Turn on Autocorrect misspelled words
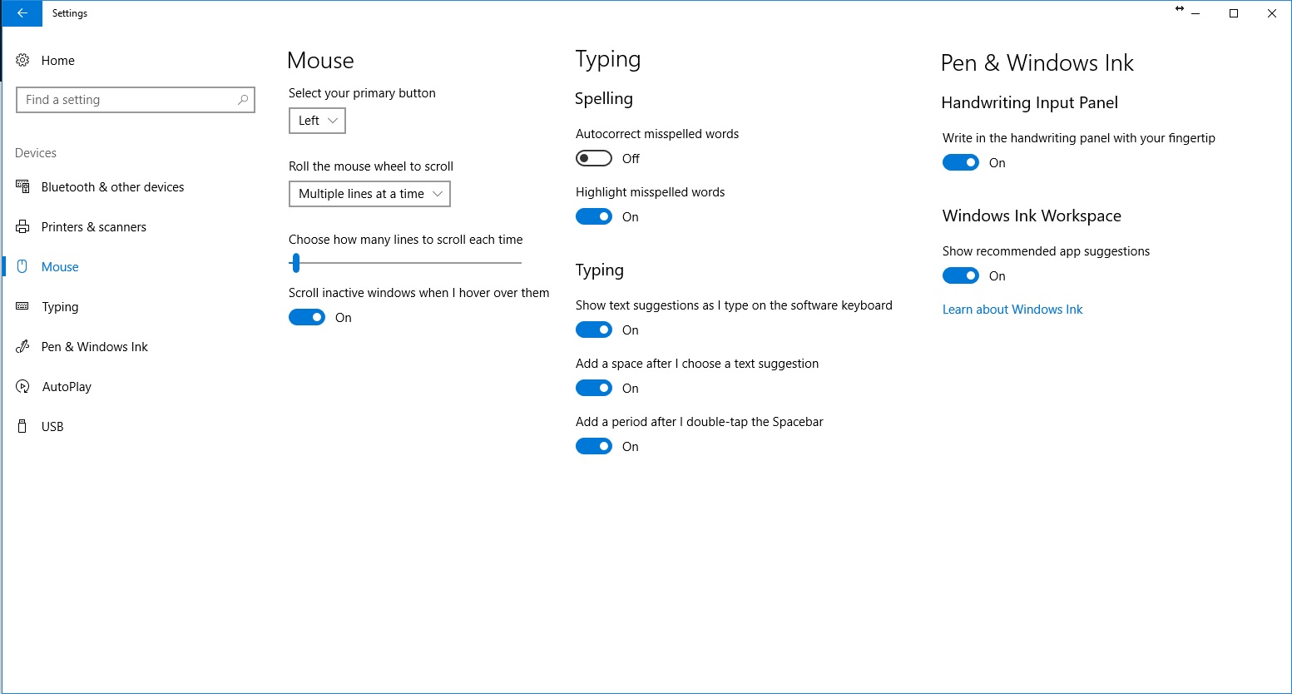Image resolution: width=1292 pixels, height=694 pixels. tap(594, 158)
